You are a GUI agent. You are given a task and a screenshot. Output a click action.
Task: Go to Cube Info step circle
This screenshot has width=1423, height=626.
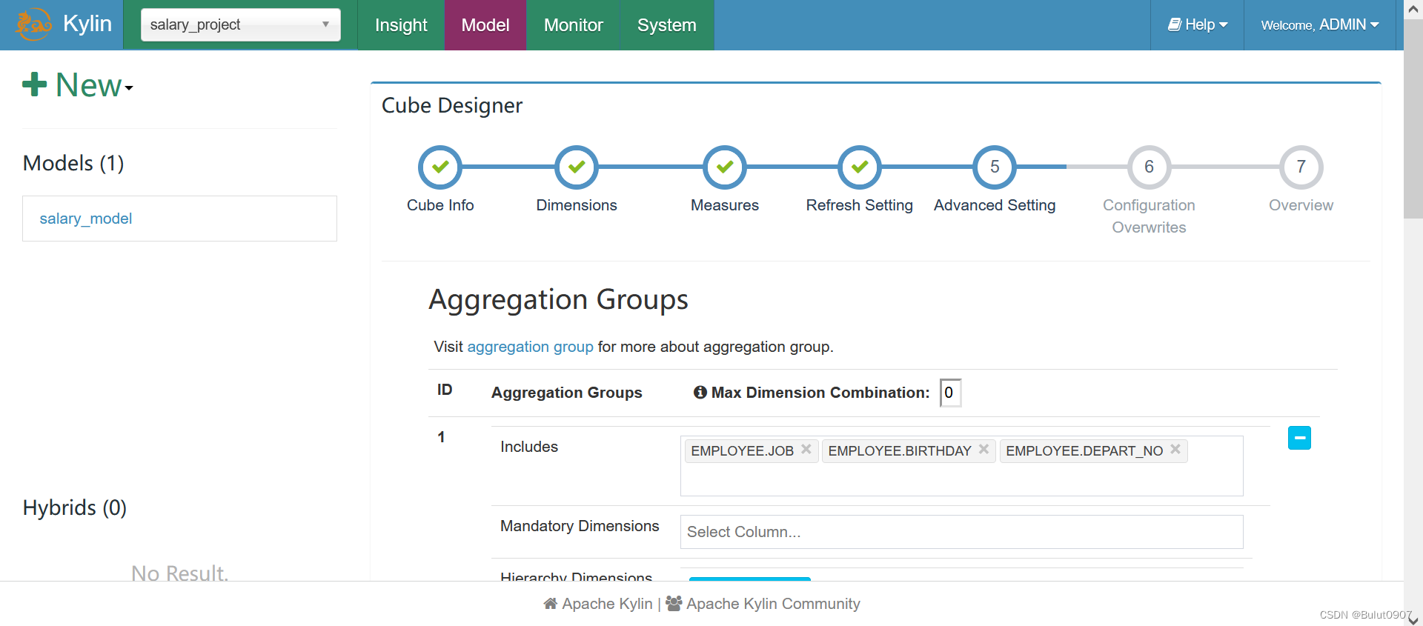[440, 167]
